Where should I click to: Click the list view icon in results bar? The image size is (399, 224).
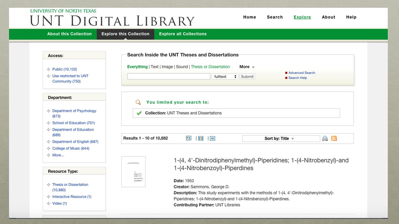tap(189, 138)
